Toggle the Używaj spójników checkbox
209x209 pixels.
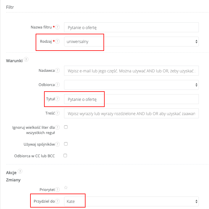(x=66, y=144)
